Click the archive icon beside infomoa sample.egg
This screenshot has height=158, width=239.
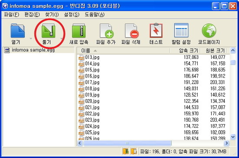coord(7,50)
